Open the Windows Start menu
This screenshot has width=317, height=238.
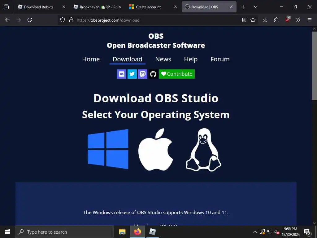(x=7, y=232)
